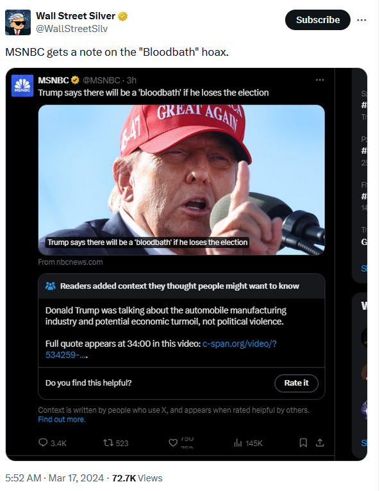This screenshot has width=380, height=491.
Task: Click the Find out more link
Action: 62,419
